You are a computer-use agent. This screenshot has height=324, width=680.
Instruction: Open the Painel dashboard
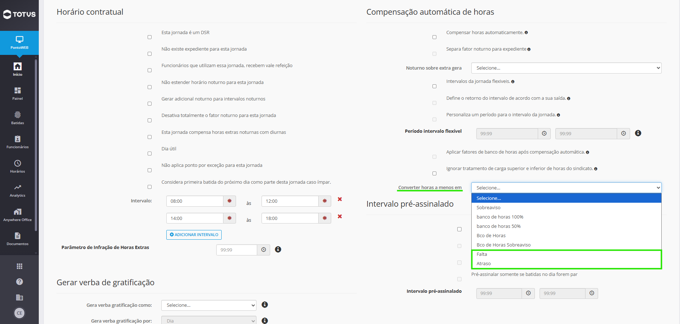click(18, 93)
